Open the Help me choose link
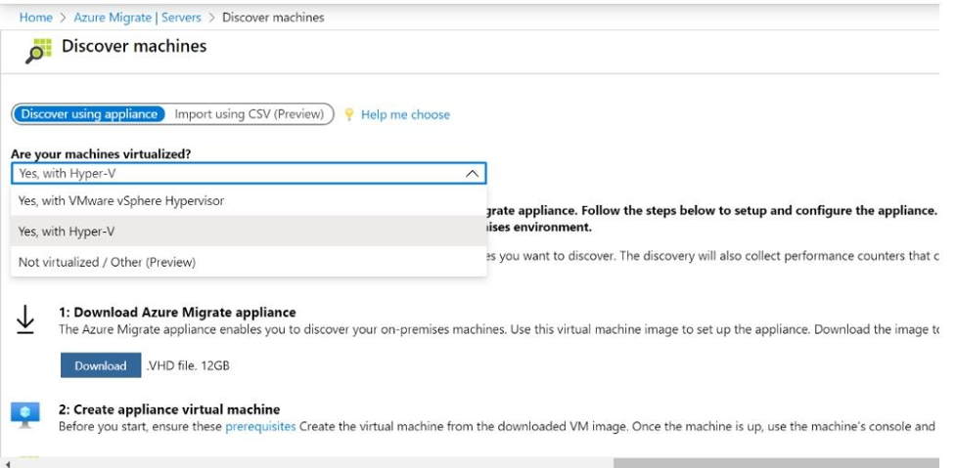Image resolution: width=956 pixels, height=468 pixels. pyautogui.click(x=405, y=114)
